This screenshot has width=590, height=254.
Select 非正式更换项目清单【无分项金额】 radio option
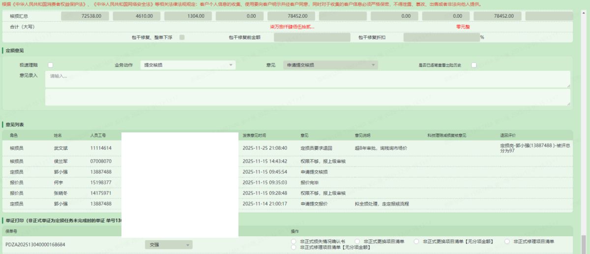(x=416, y=242)
